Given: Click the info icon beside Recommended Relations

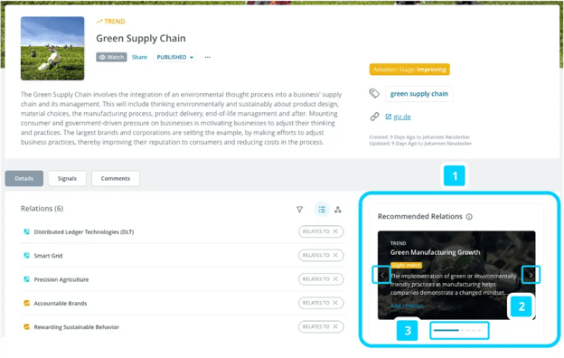Looking at the screenshot, I should tap(469, 217).
